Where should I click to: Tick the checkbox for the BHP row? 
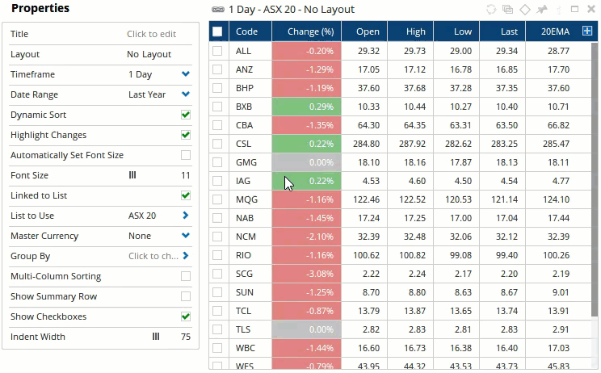coord(217,88)
